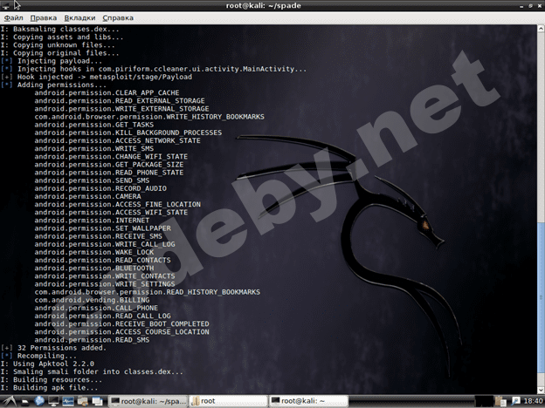Open the Kali applications menu icon
The image size is (545, 408).
(8, 400)
